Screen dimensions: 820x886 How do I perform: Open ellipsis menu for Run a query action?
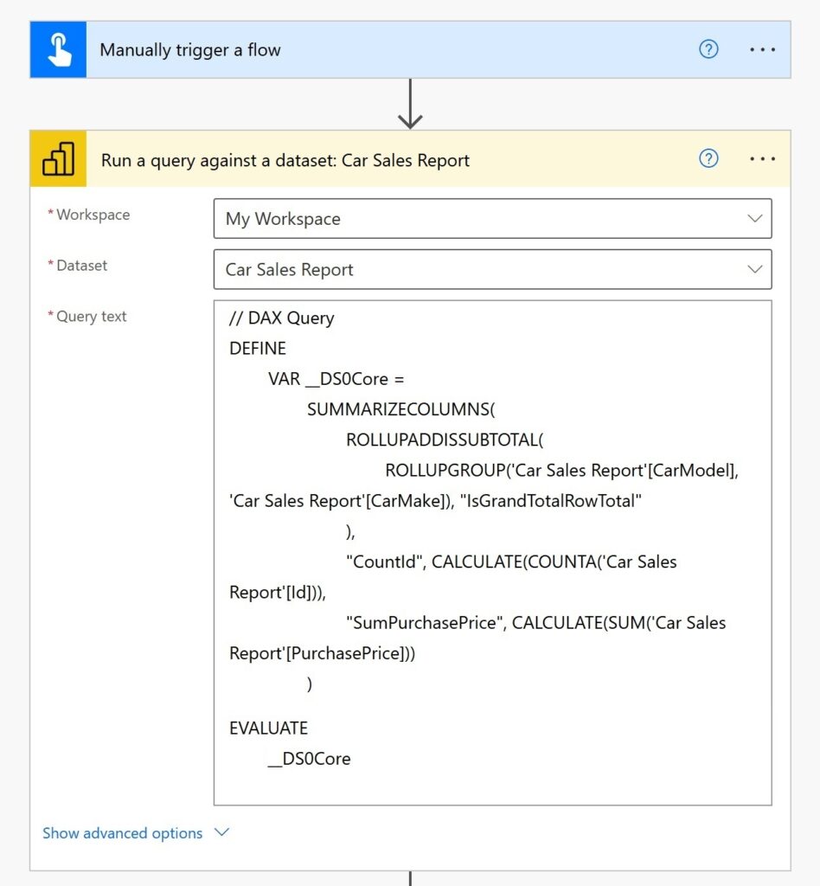point(762,159)
